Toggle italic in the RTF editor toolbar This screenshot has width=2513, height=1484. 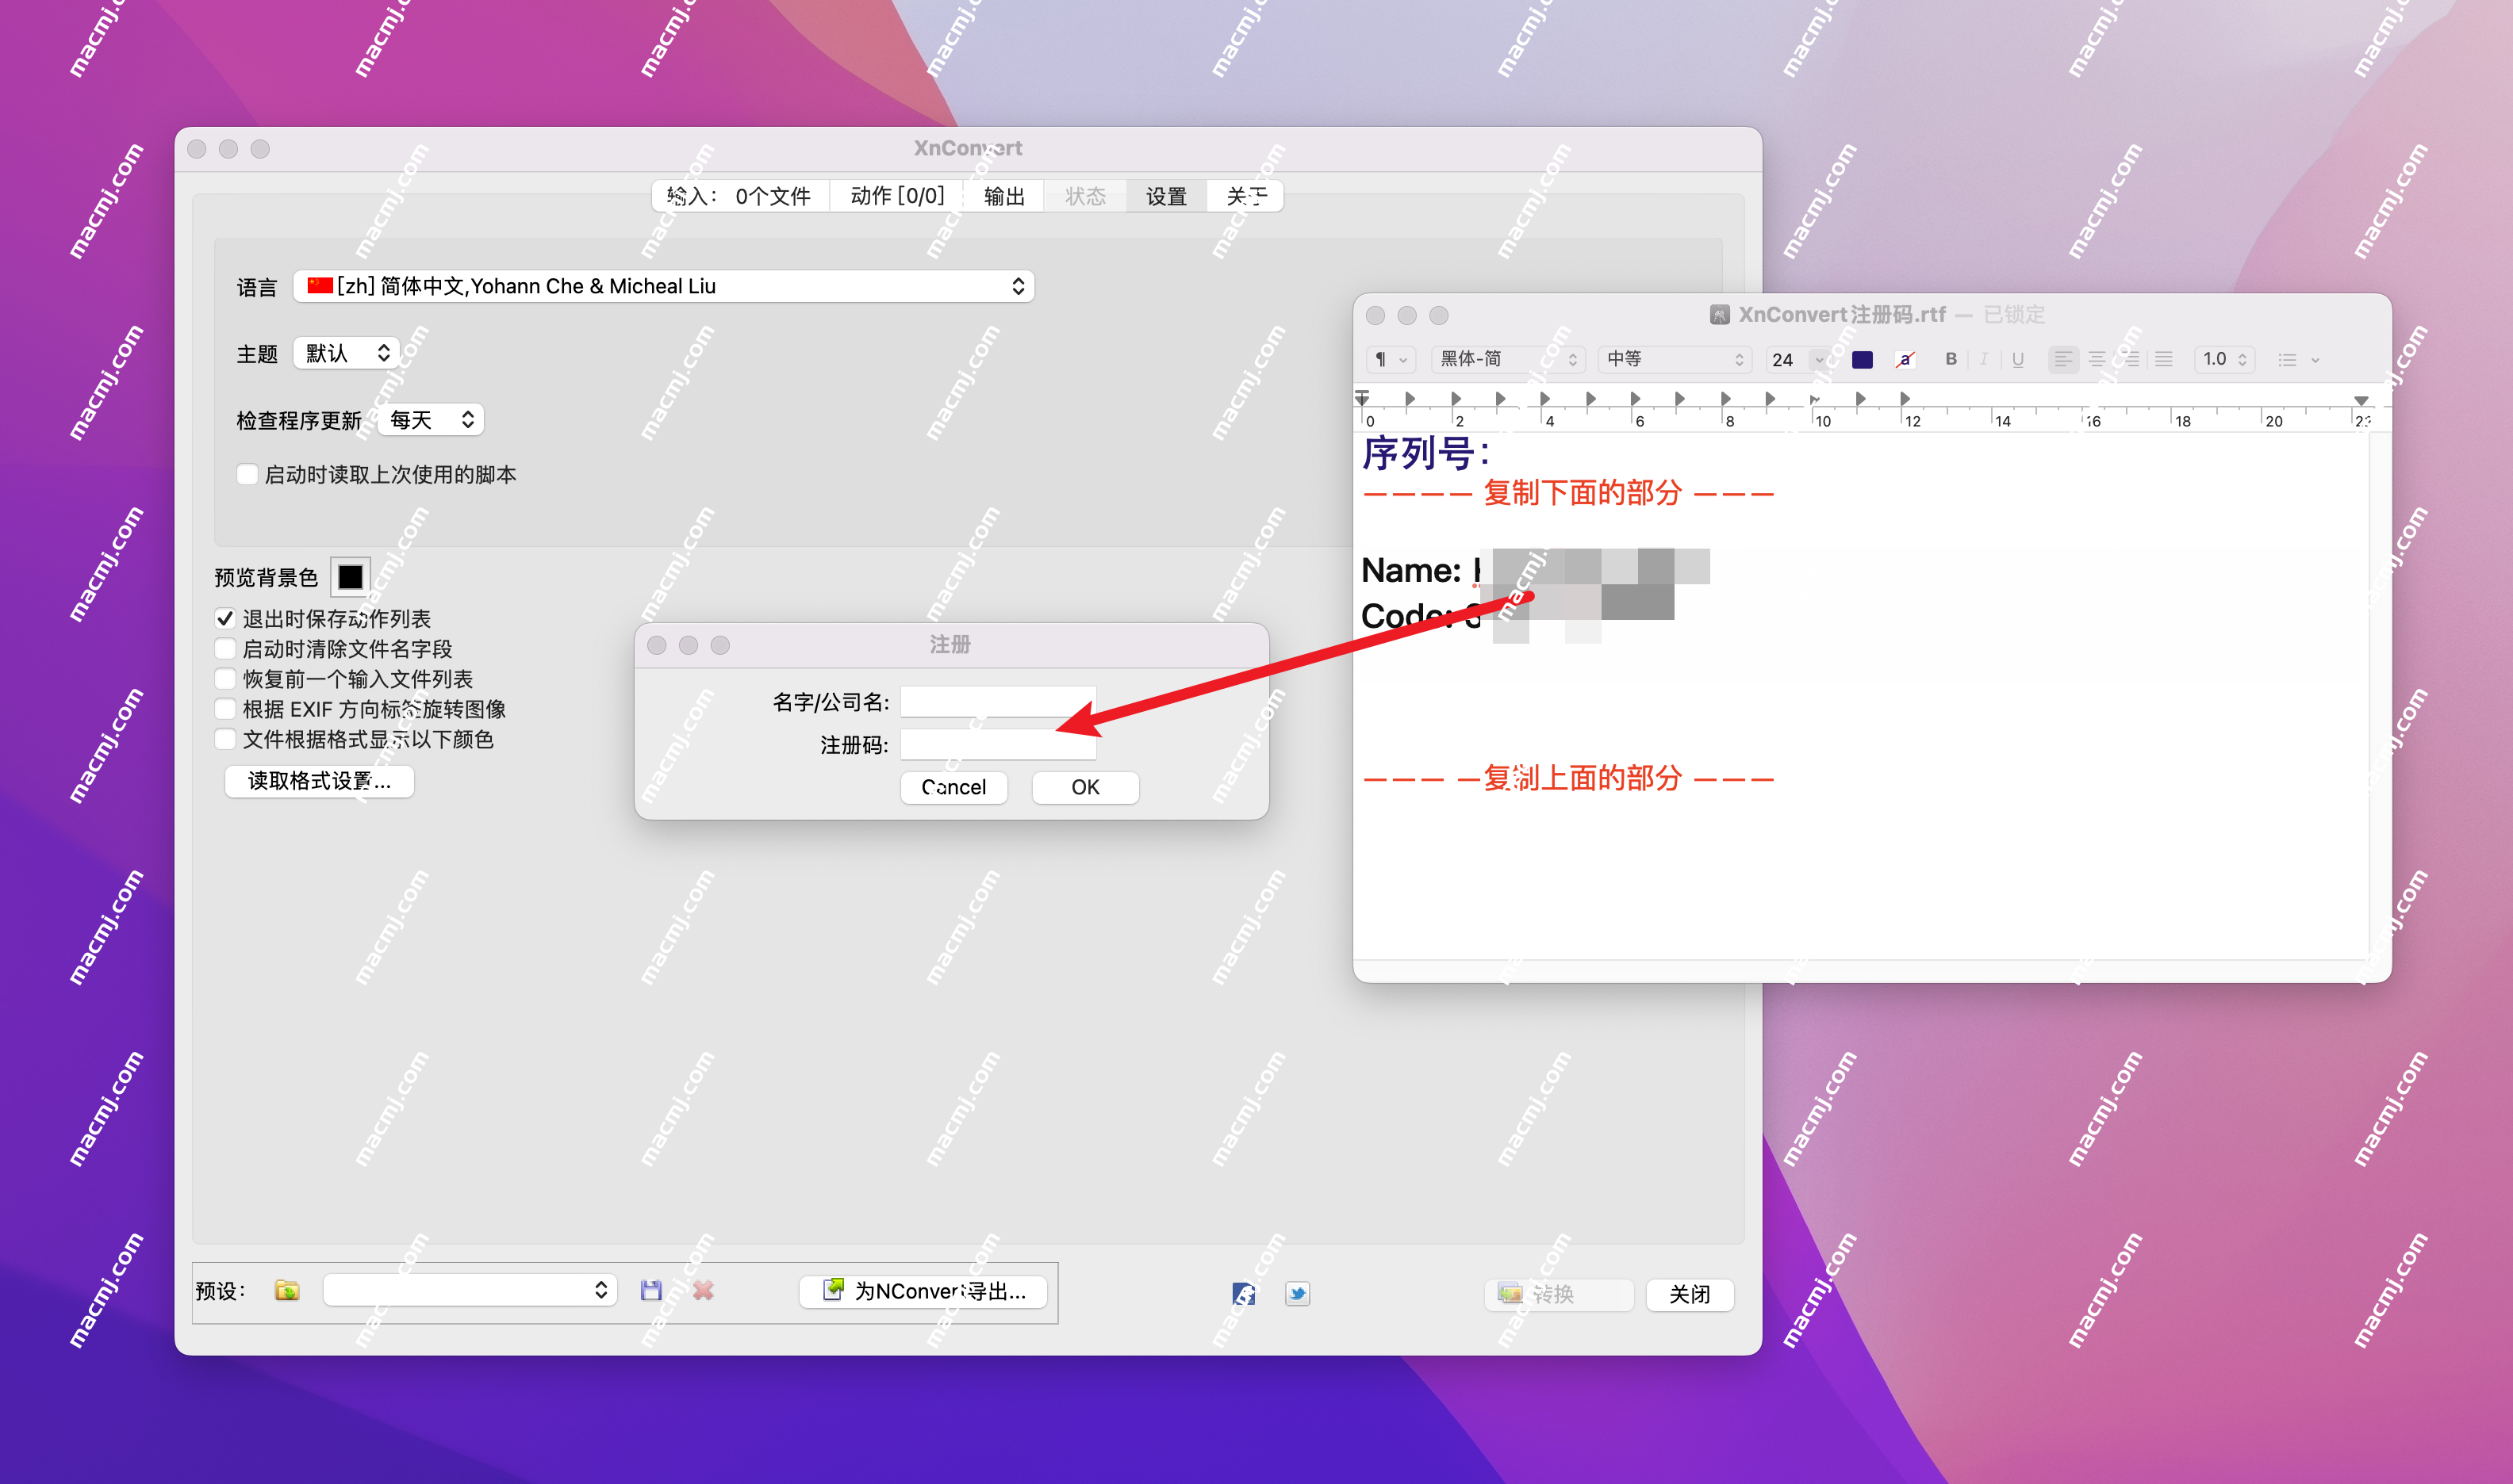[x=1984, y=359]
